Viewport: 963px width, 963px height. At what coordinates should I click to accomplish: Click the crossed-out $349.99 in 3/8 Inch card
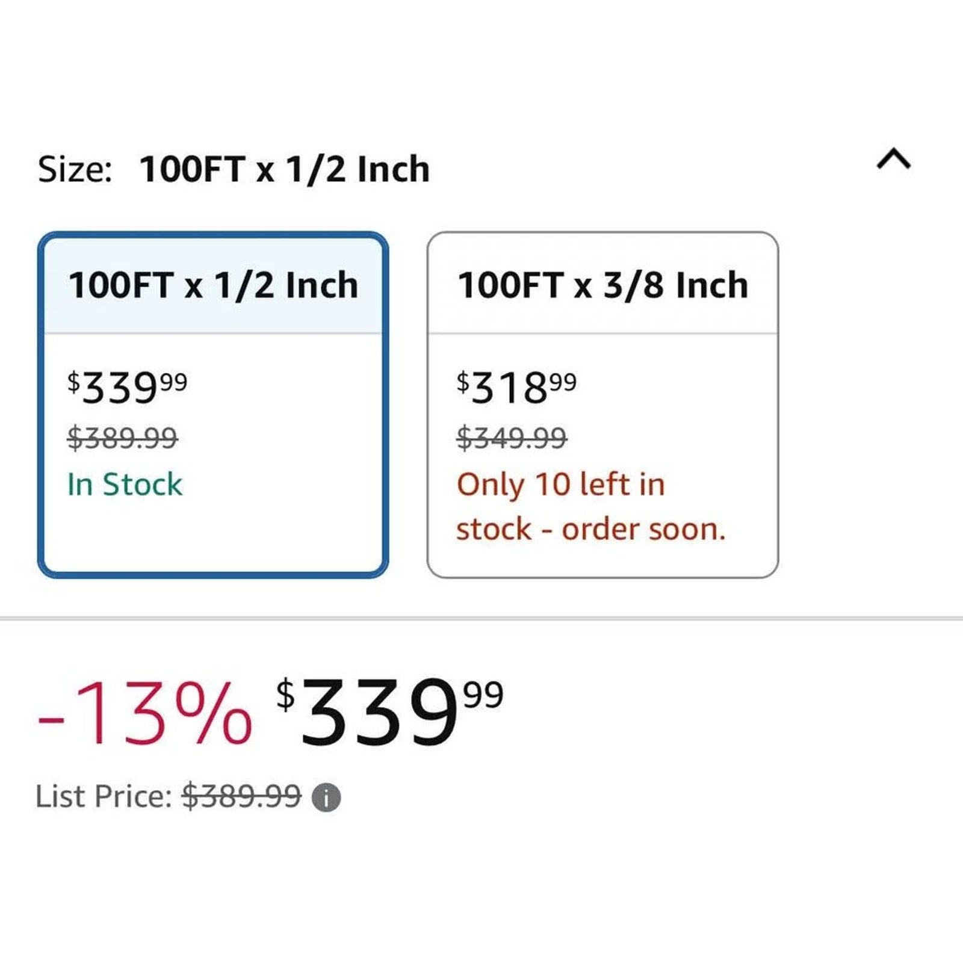coord(512,438)
